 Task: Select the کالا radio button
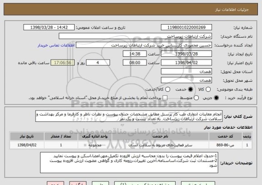point(208,90)
